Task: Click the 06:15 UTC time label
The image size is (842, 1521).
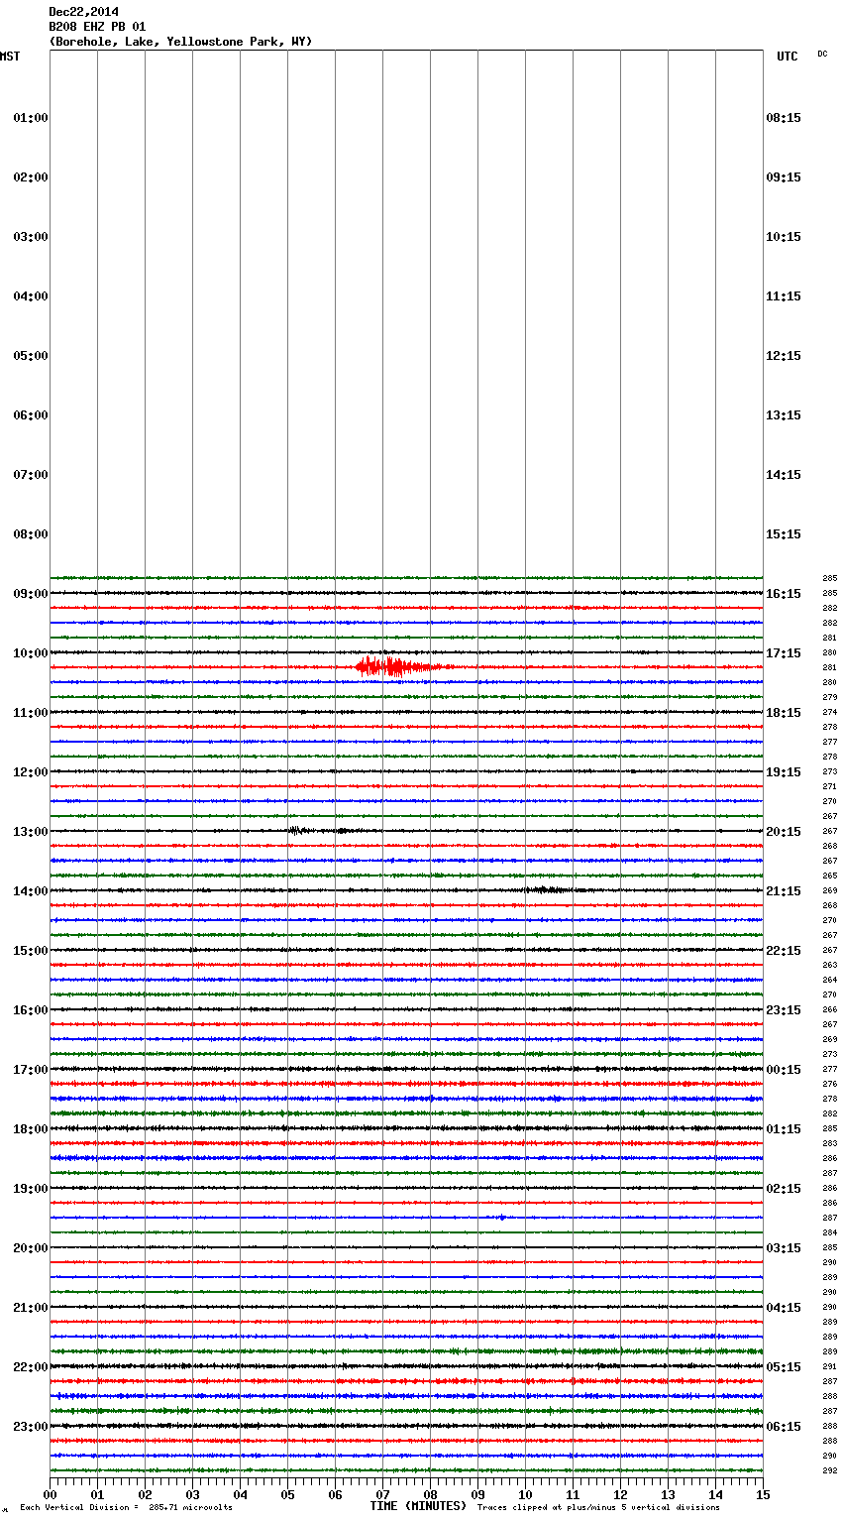Action: (784, 1427)
